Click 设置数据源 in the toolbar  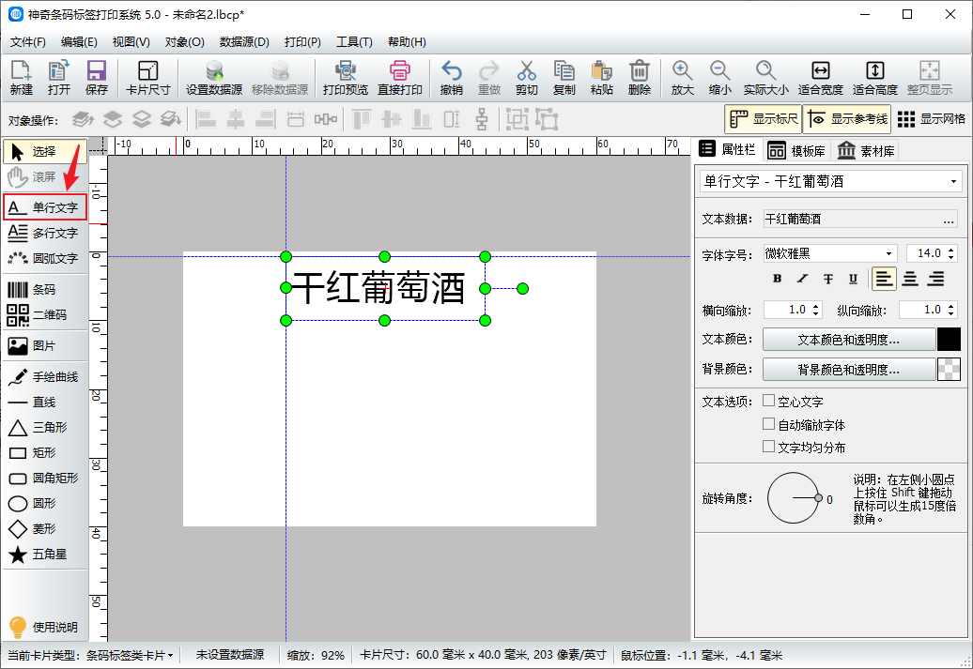tap(214, 79)
